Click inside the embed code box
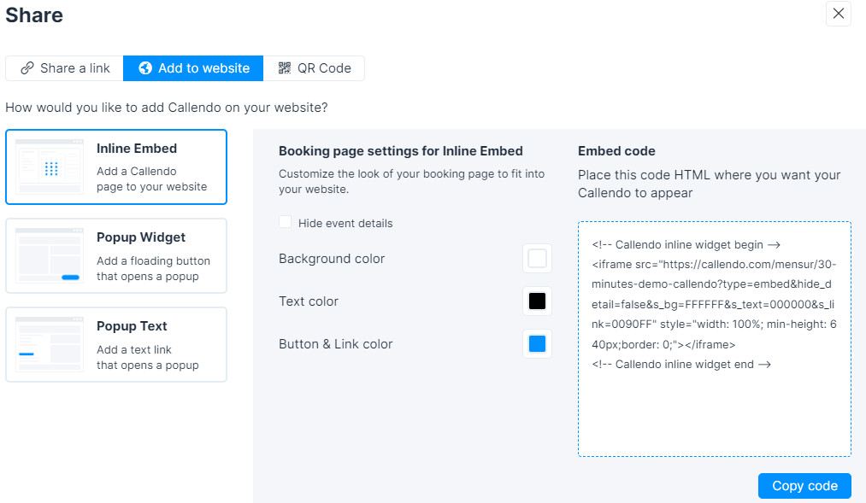 [x=715, y=339]
